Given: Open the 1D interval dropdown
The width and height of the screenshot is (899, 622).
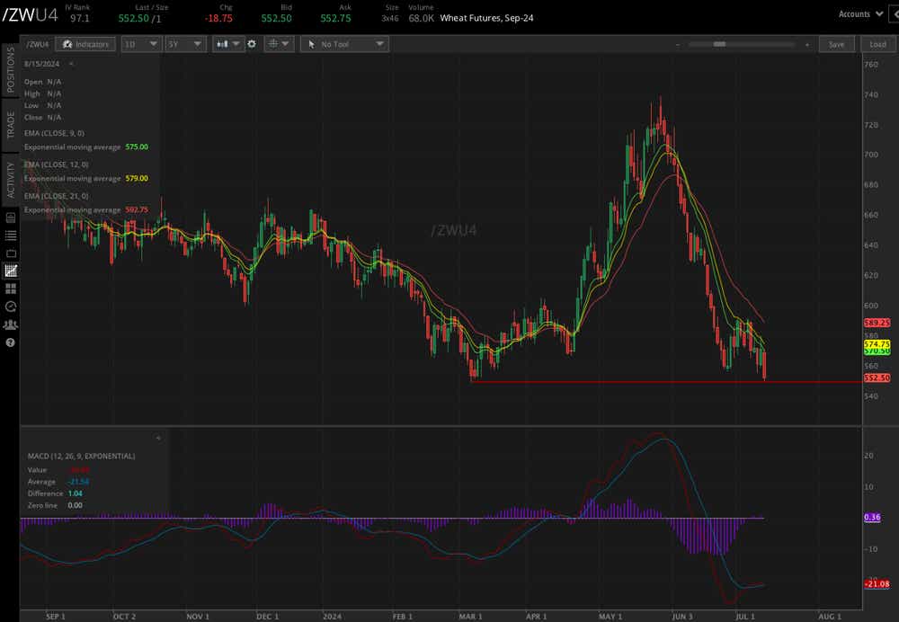Looking at the screenshot, I should coord(141,44).
